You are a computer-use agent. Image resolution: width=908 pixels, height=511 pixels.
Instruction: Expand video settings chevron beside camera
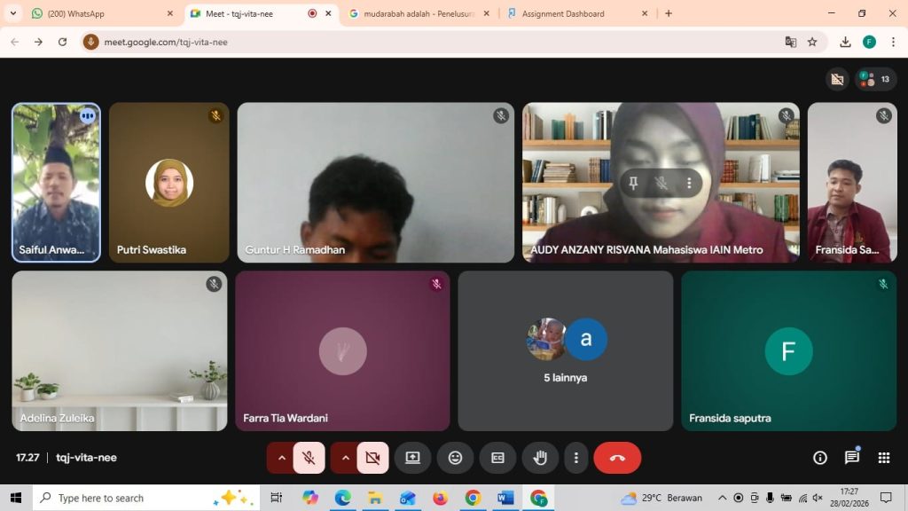coord(346,458)
